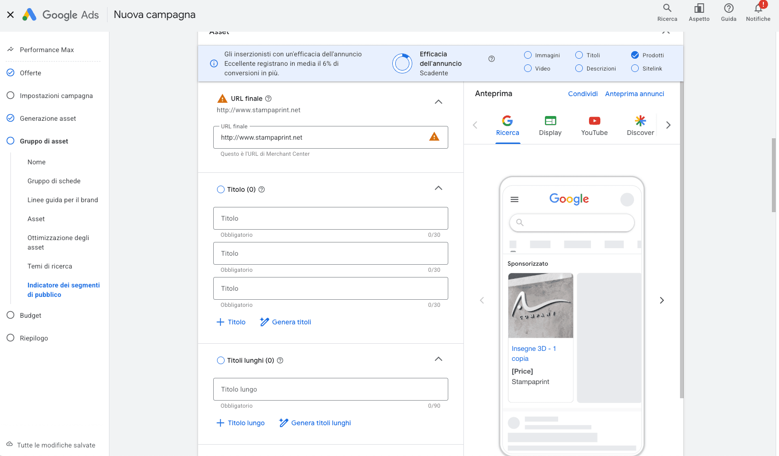Viewport: 779px width, 456px height.
Task: Click the Titoli lunghi status circle
Action: [221, 360]
